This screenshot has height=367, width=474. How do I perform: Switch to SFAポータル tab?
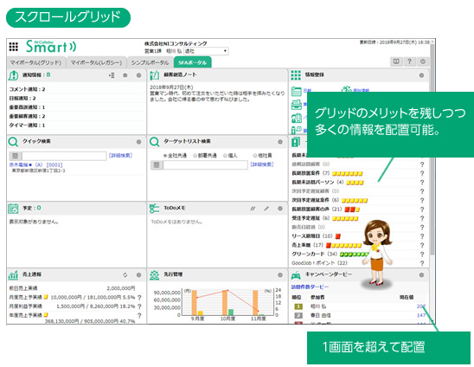point(192,62)
